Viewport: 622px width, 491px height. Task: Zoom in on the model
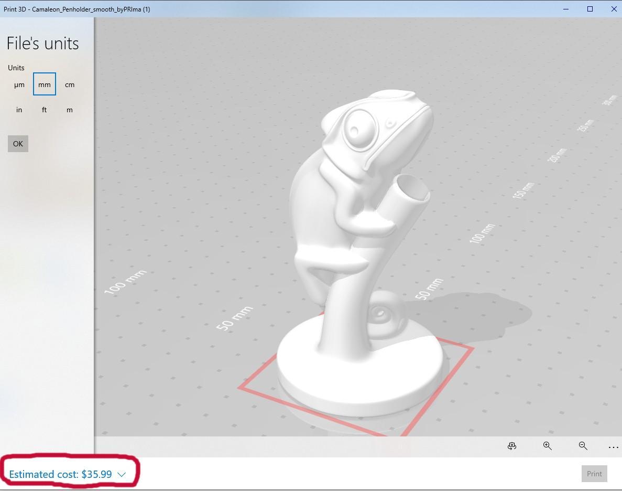[x=548, y=446]
